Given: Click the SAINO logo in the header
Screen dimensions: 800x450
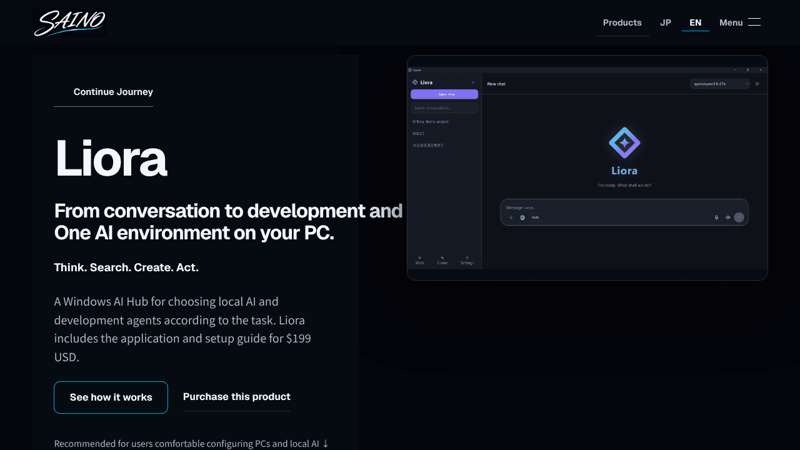Looking at the screenshot, I should [69, 22].
